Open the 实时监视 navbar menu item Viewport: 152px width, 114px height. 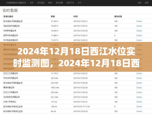[x=41, y=3]
